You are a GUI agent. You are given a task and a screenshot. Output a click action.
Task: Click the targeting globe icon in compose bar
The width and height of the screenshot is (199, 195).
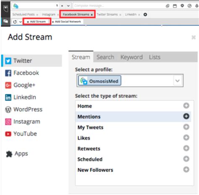coord(189,6)
